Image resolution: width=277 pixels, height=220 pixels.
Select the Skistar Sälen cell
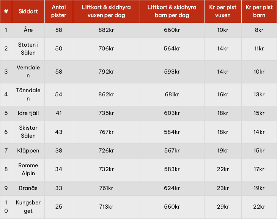point(28,132)
